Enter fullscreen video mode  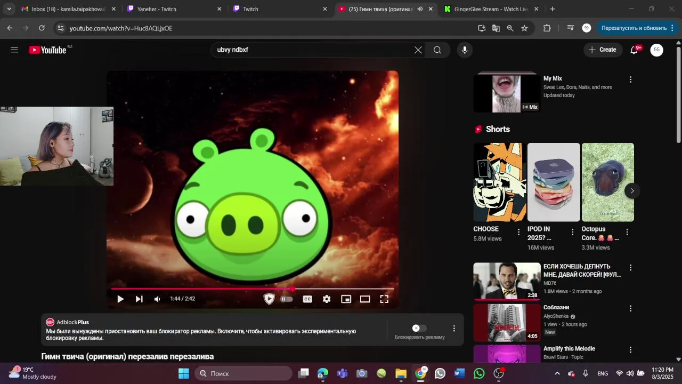point(384,299)
